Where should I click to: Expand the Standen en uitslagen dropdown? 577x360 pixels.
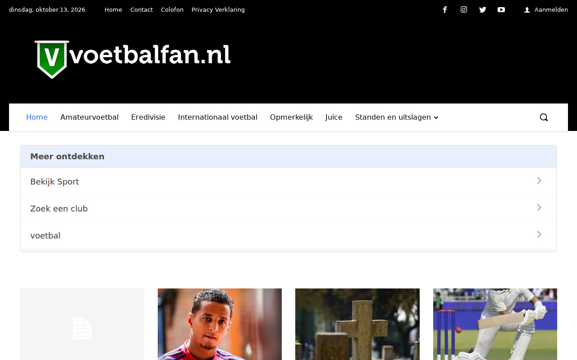click(x=397, y=117)
